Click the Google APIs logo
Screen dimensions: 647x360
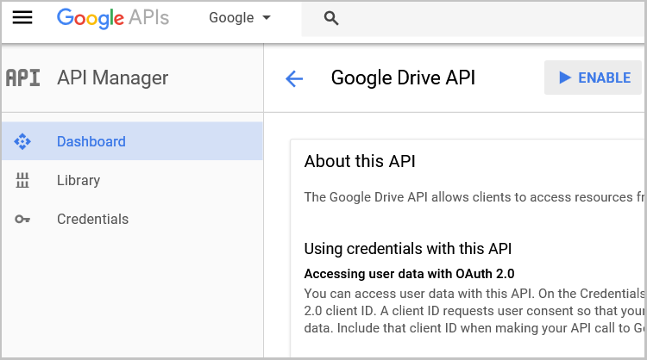(x=113, y=18)
